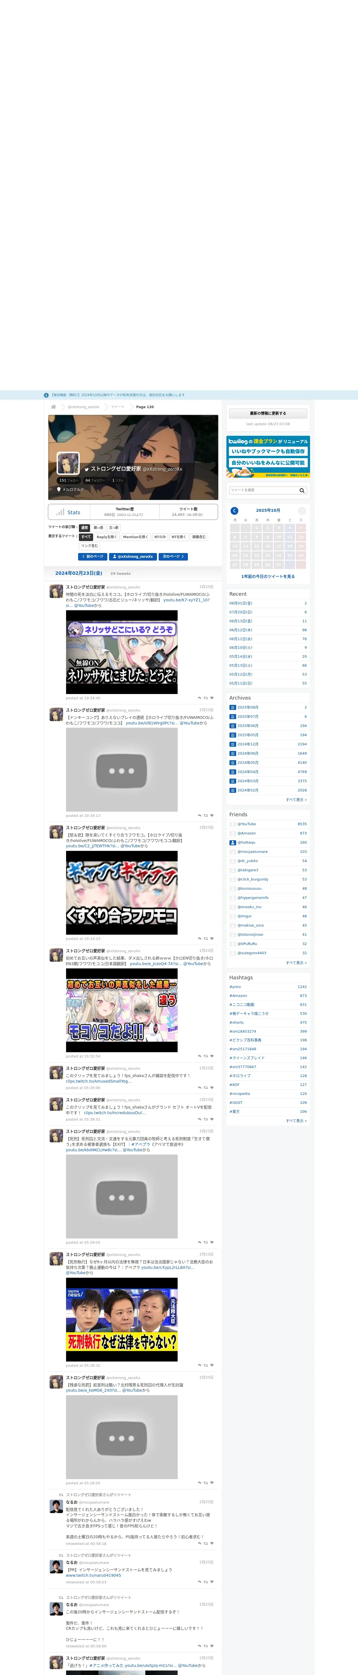Reply to the tweet posted at 05:28:32
This screenshot has width=358, height=1675.
pos(199,1365)
